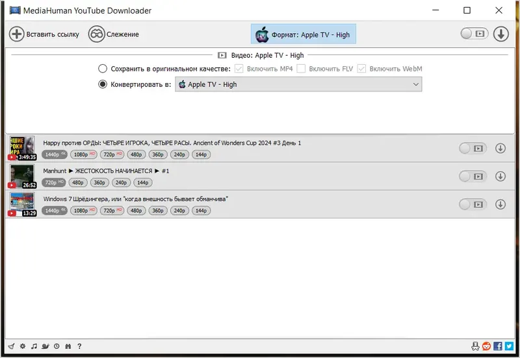Choose 480p for Windows 7 Шрёдингера video
The image size is (520, 358).
pyautogui.click(x=136, y=211)
